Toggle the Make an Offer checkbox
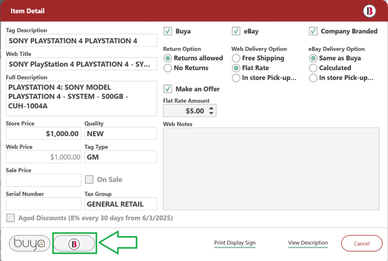Viewport: 388px width, 261px height. [x=168, y=89]
